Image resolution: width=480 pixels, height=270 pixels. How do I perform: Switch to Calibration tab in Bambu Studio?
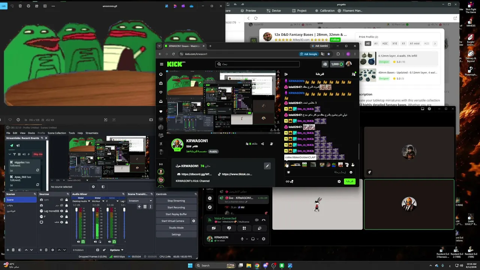[325, 10]
